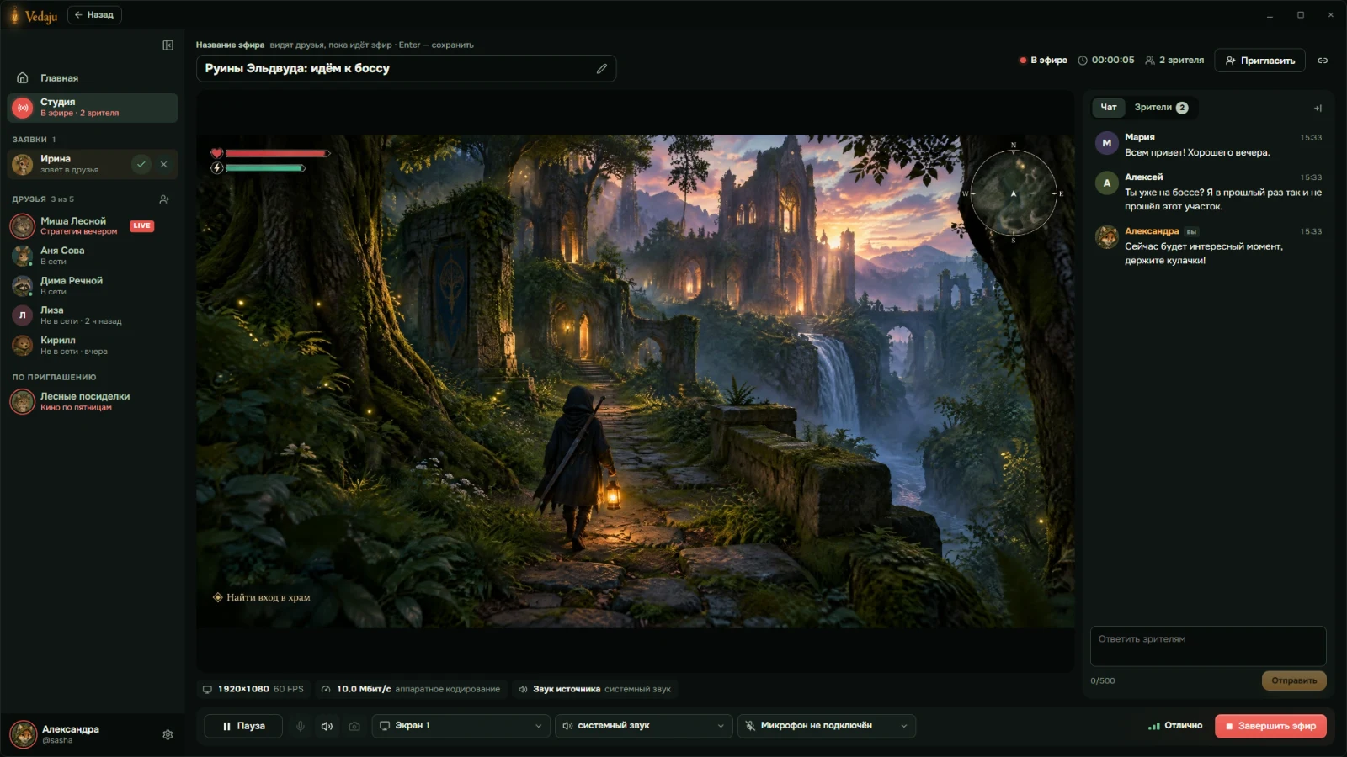Open Миша Лесной's live stream
This screenshot has height=757, width=1347.
coord(93,225)
